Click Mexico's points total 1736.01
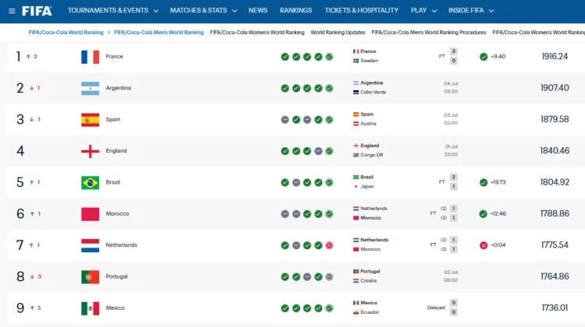The image size is (585, 327). (x=555, y=308)
